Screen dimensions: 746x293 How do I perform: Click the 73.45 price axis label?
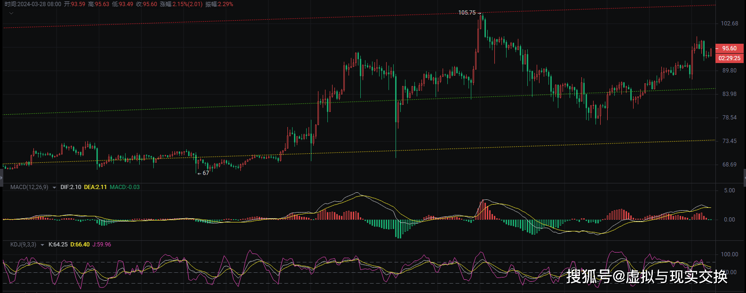pyautogui.click(x=730, y=141)
